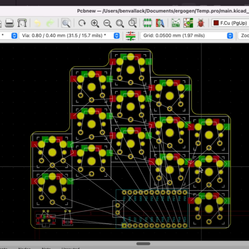Open the F.Cu layer selector dropdown
The image size is (249, 249).
tap(230, 23)
